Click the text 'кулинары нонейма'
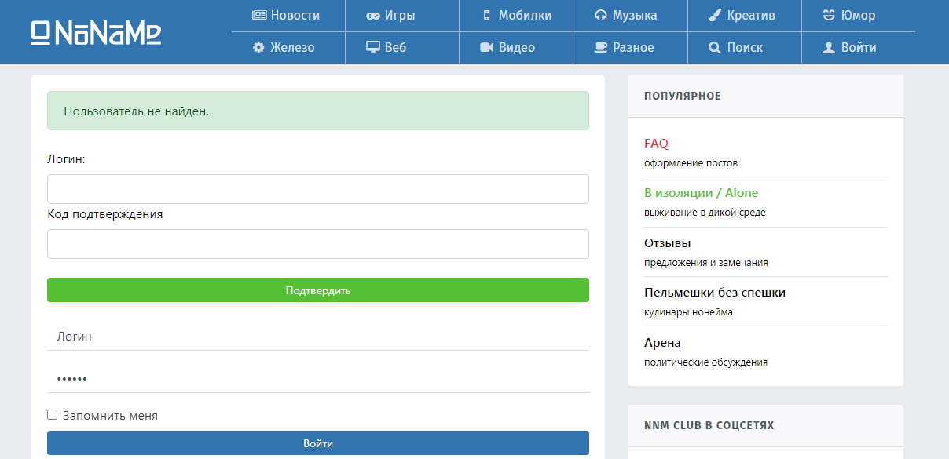This screenshot has width=949, height=459. click(688, 312)
